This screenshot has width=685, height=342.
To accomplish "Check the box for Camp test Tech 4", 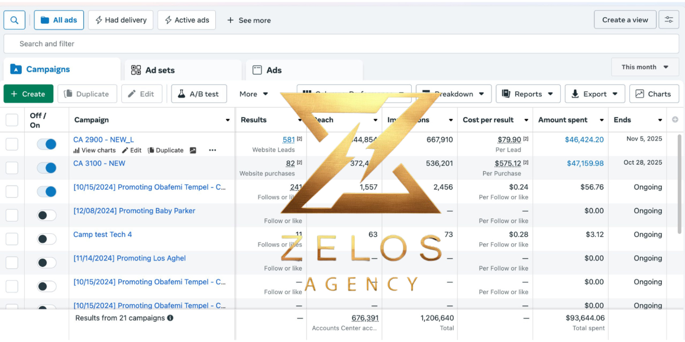I will click(x=12, y=239).
